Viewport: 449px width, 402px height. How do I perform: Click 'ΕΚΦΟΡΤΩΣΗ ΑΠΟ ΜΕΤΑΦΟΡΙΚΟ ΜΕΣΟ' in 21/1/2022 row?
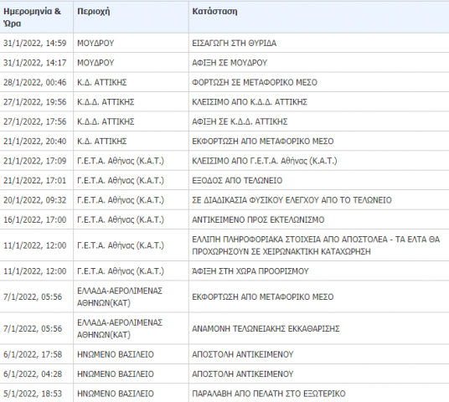263,142
